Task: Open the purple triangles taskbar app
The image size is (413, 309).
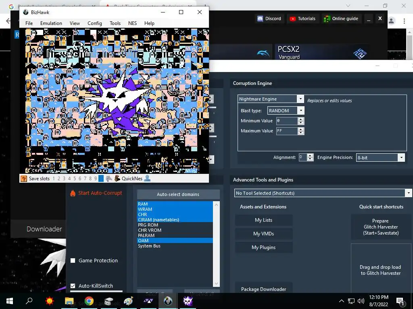Action: tap(148, 301)
